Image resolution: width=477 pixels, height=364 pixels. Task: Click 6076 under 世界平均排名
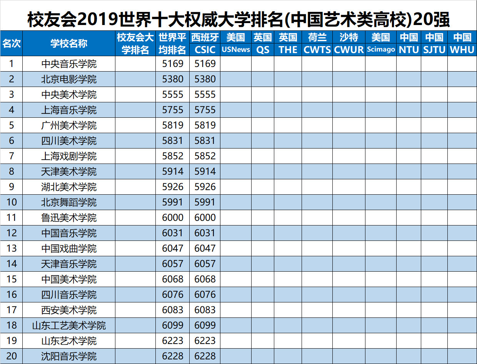pyautogui.click(x=173, y=295)
